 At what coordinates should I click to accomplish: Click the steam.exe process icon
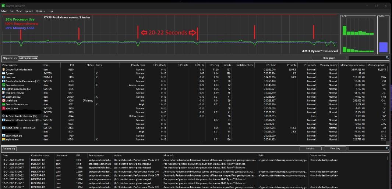4,97
